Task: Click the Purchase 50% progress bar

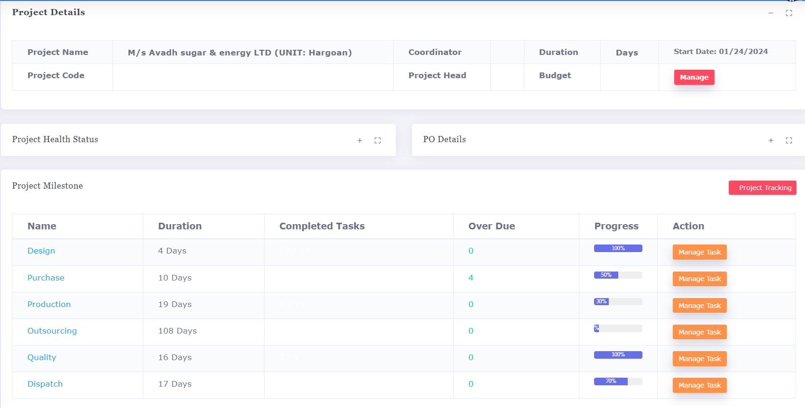Action: (618, 275)
